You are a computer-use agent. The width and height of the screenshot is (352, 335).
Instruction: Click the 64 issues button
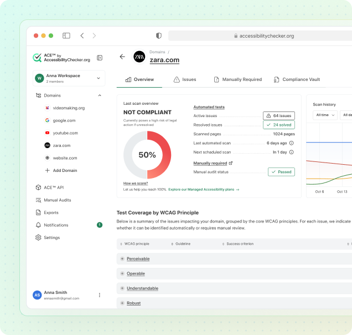point(279,115)
